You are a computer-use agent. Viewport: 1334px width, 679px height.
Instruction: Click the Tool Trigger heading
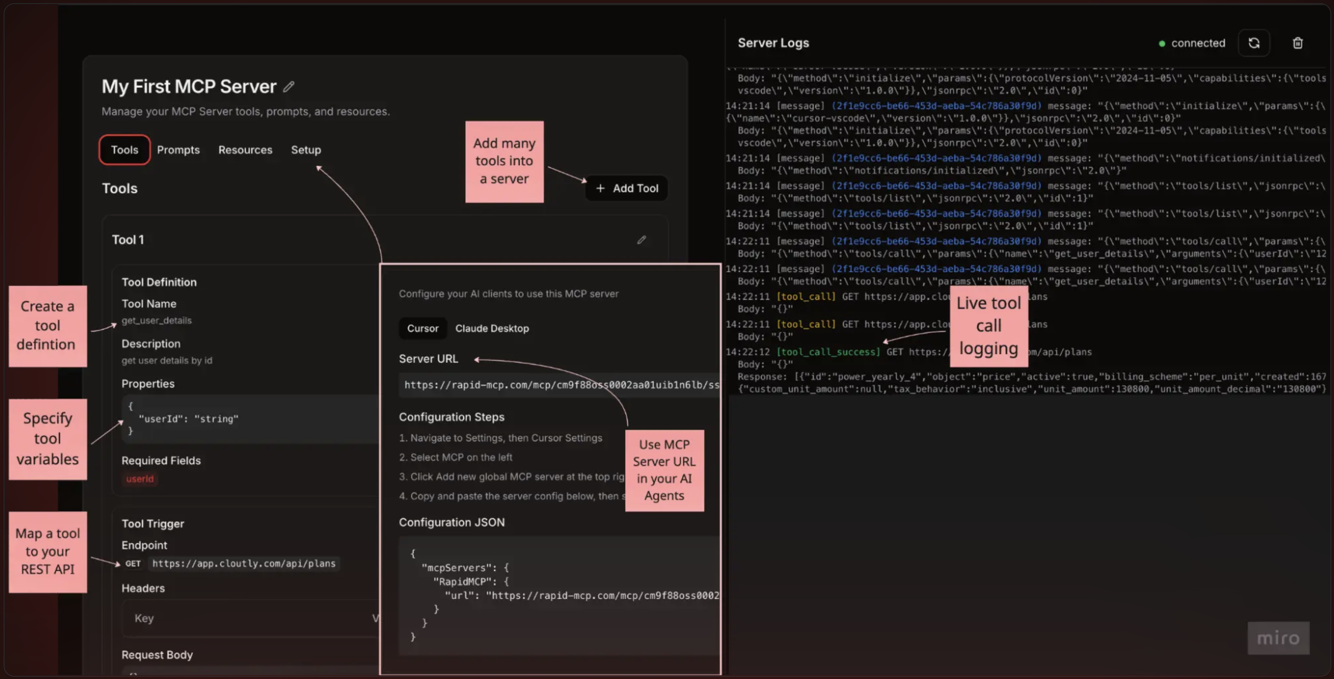coord(153,524)
